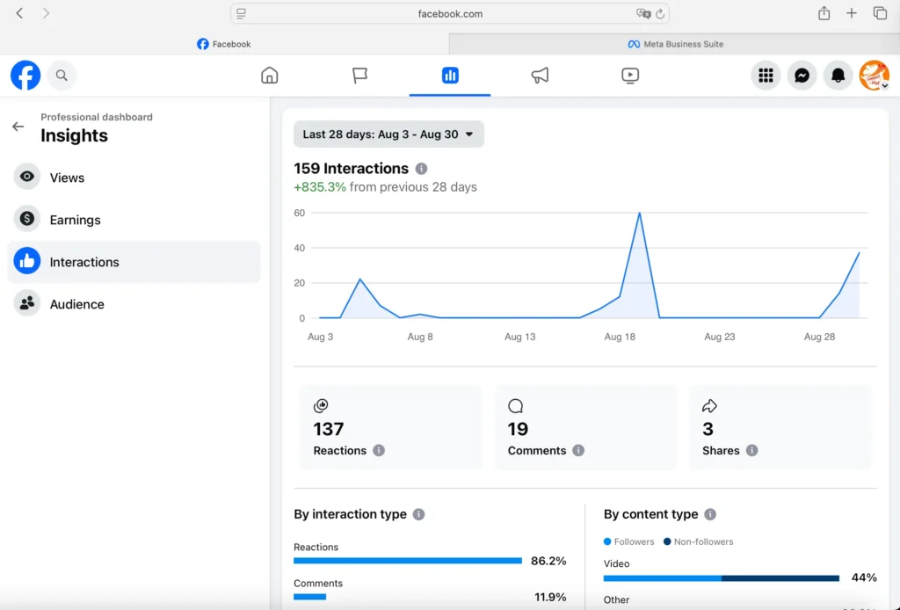Open the Facebook Home icon
Image resolution: width=900 pixels, height=610 pixels.
click(270, 76)
